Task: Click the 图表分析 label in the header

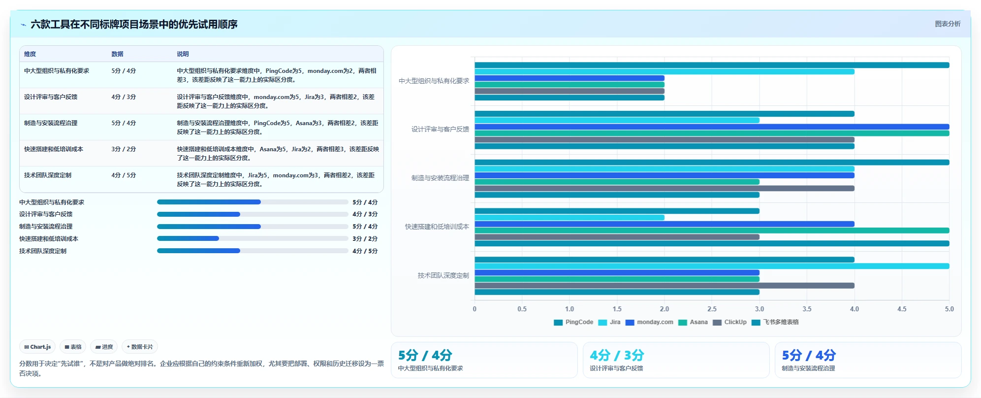Action: coord(948,24)
